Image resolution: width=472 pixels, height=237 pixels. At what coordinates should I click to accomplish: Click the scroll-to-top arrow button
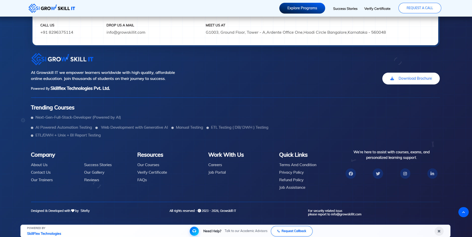coord(463,212)
